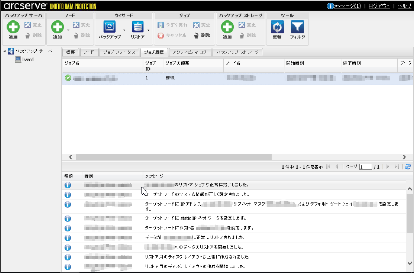Select the livecd node in tree
Screen dimensions: 414x273
point(28,60)
